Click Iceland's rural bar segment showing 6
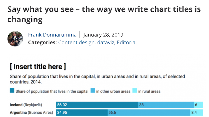Screen dimensions: 209x117 pyautogui.click(x=198, y=105)
